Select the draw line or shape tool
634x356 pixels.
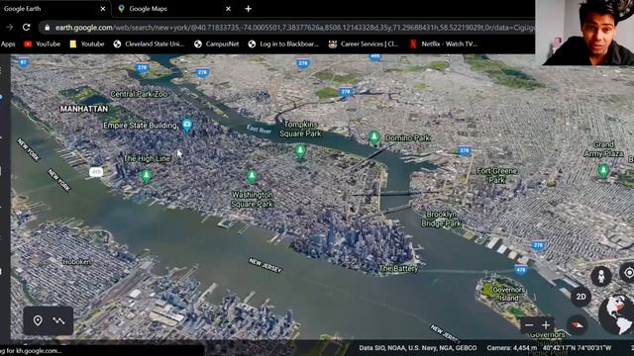[59, 320]
